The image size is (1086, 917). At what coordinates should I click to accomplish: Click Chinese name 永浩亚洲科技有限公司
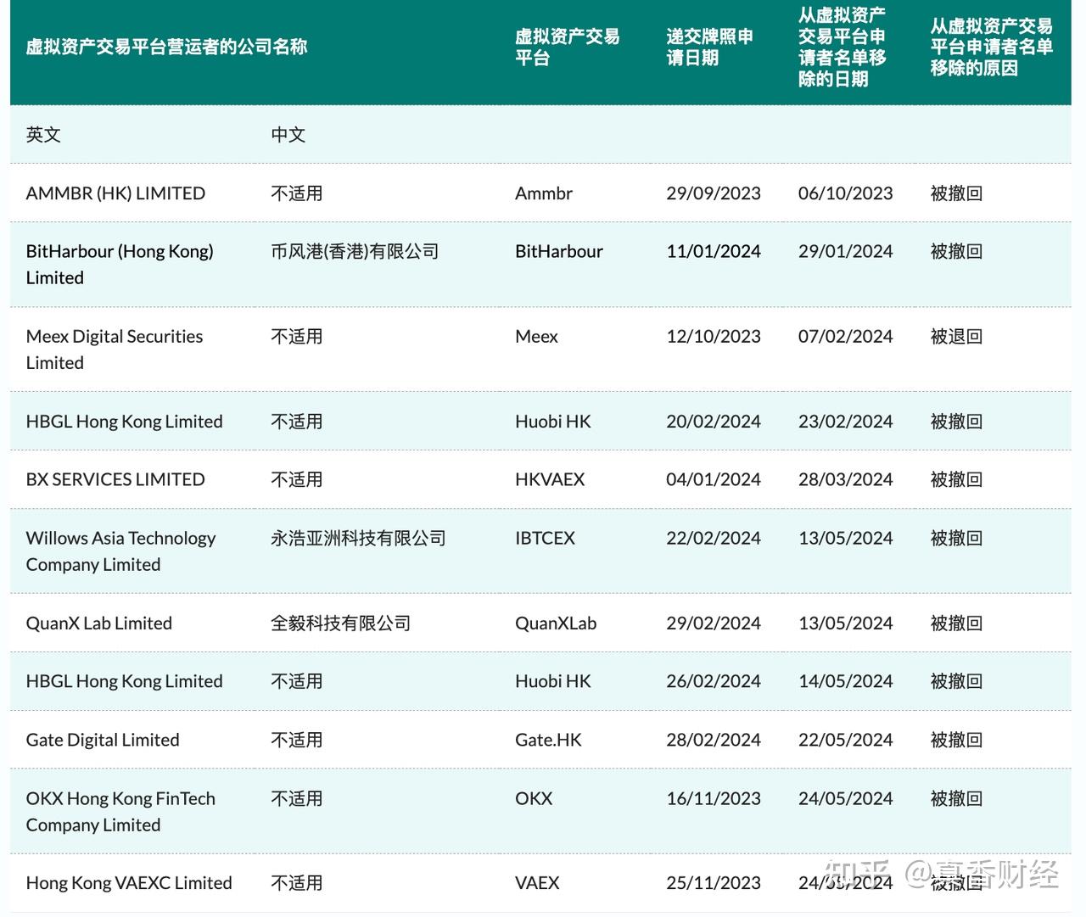358,539
